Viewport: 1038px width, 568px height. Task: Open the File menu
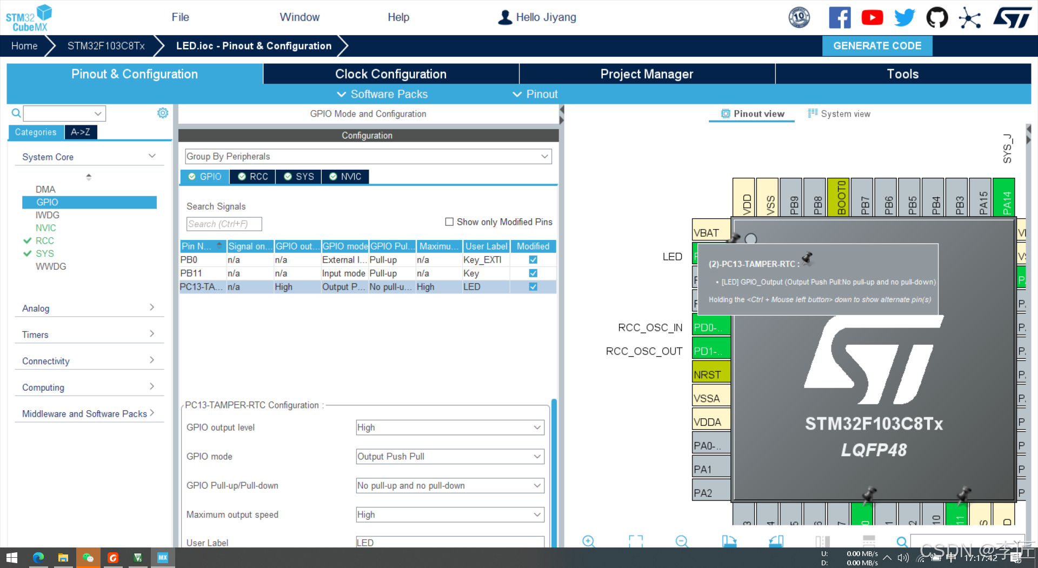(x=180, y=17)
